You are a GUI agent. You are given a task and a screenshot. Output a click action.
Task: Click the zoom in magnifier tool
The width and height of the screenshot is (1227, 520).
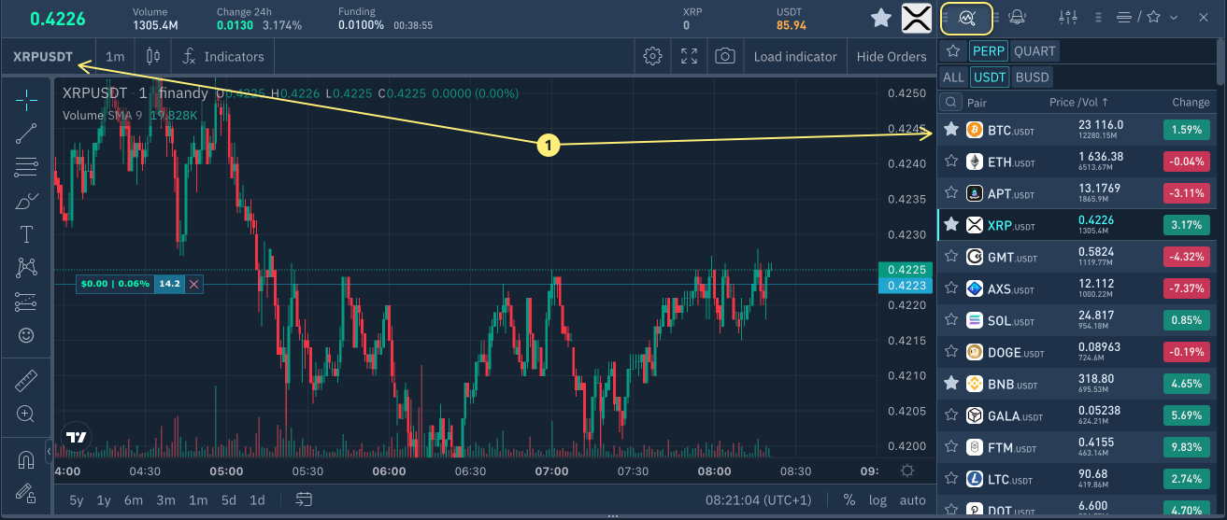(x=26, y=414)
